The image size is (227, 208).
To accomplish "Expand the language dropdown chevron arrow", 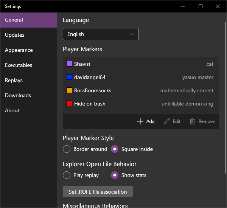I will click(x=132, y=34).
